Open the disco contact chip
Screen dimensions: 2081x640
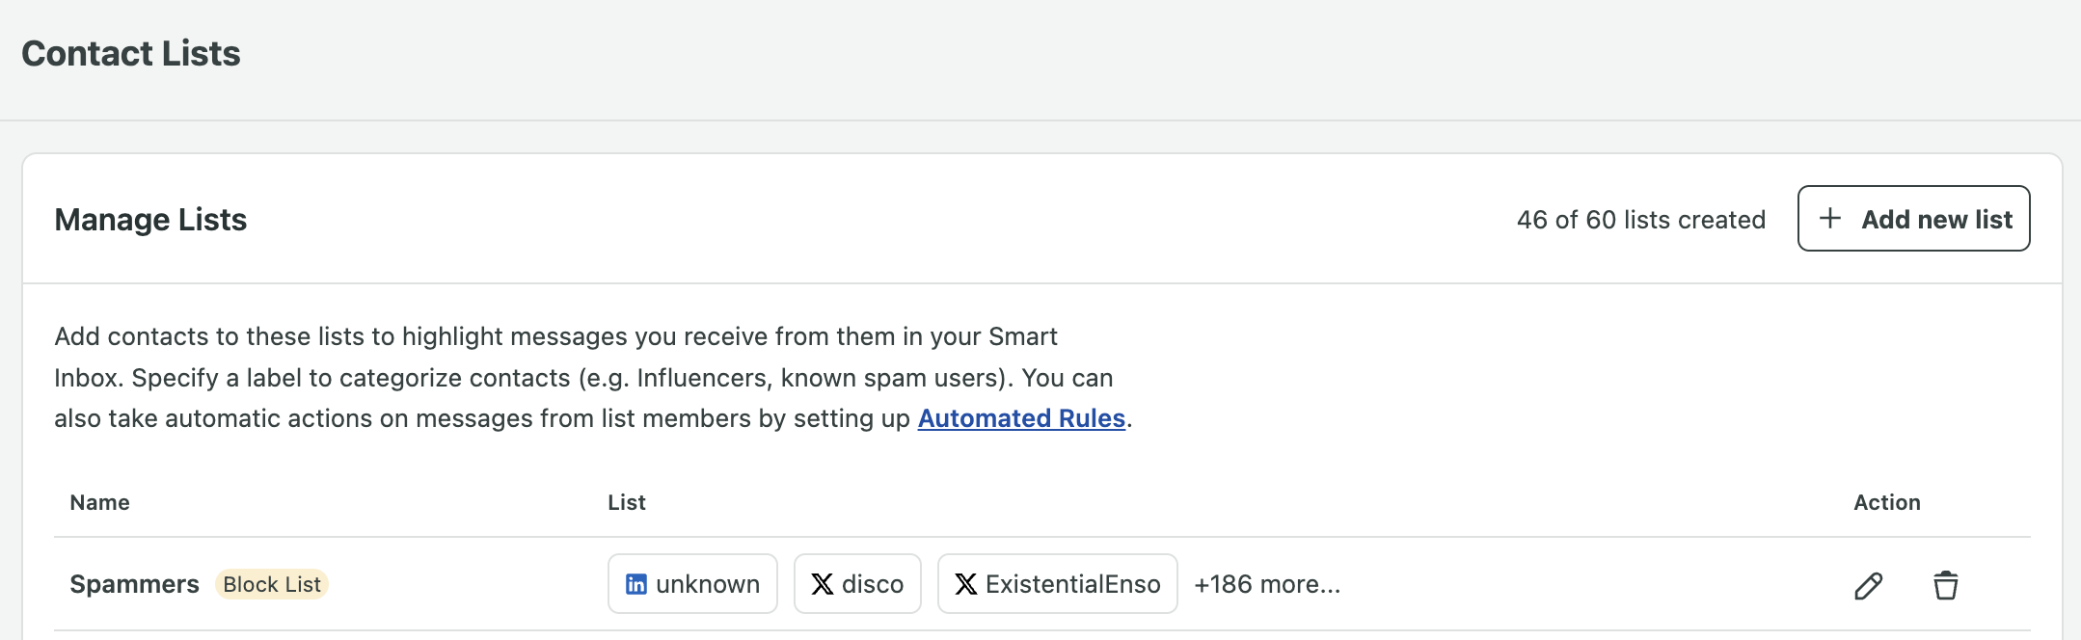pos(857,584)
